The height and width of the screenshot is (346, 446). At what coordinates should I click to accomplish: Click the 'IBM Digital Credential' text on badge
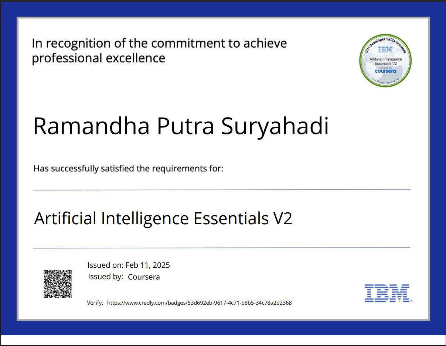[385, 82]
